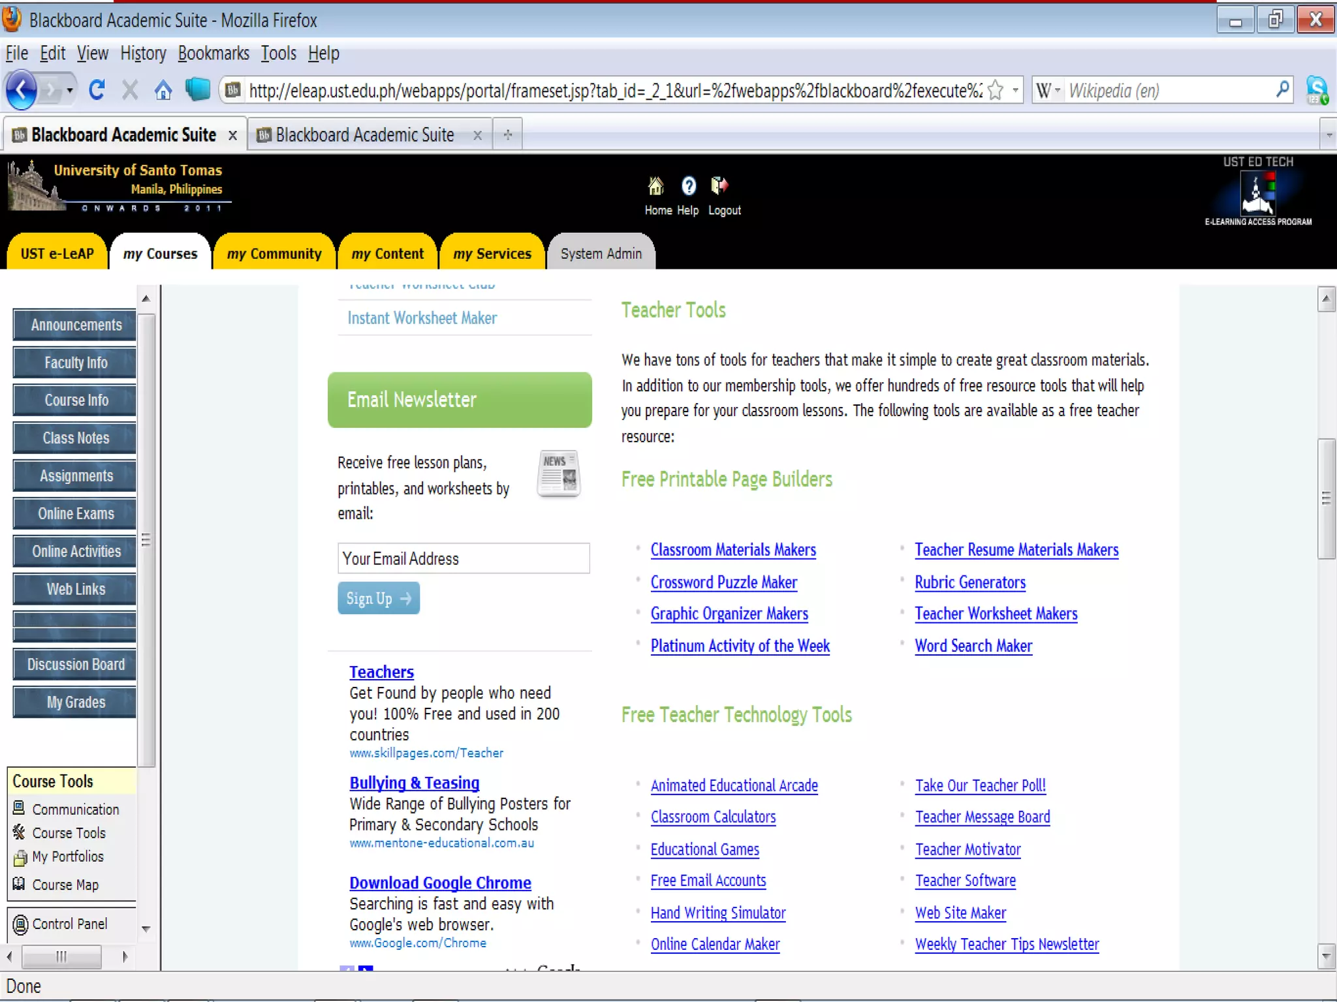Screen dimensions: 1337x1002
Task: Click the Your Email Address field
Action: pos(464,558)
